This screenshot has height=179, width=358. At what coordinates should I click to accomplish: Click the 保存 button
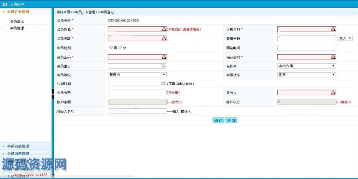click(x=218, y=120)
